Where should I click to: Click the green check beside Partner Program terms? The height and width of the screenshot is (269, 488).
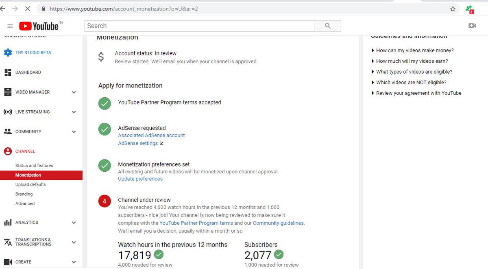pyautogui.click(x=105, y=103)
